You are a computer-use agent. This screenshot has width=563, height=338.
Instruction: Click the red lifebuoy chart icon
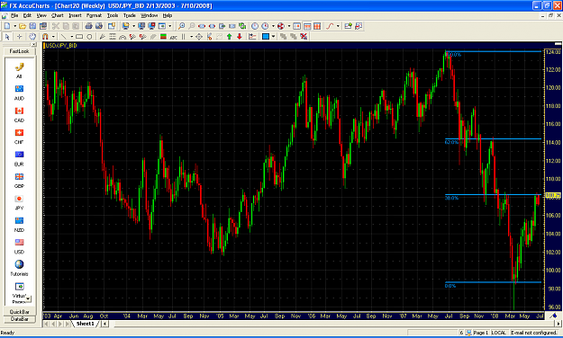pos(281,26)
